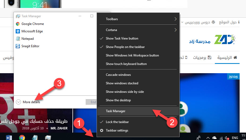The width and height of the screenshot is (246, 140).
Task: Expand the دروس ووردبريس dropdown menu
Action: 198,22
